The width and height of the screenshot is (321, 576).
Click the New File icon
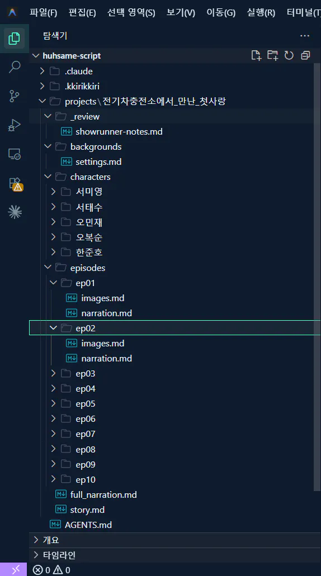256,55
